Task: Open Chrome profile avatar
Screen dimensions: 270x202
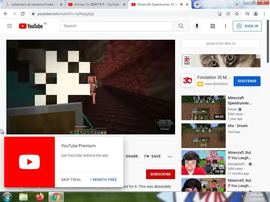Action: click(256, 14)
